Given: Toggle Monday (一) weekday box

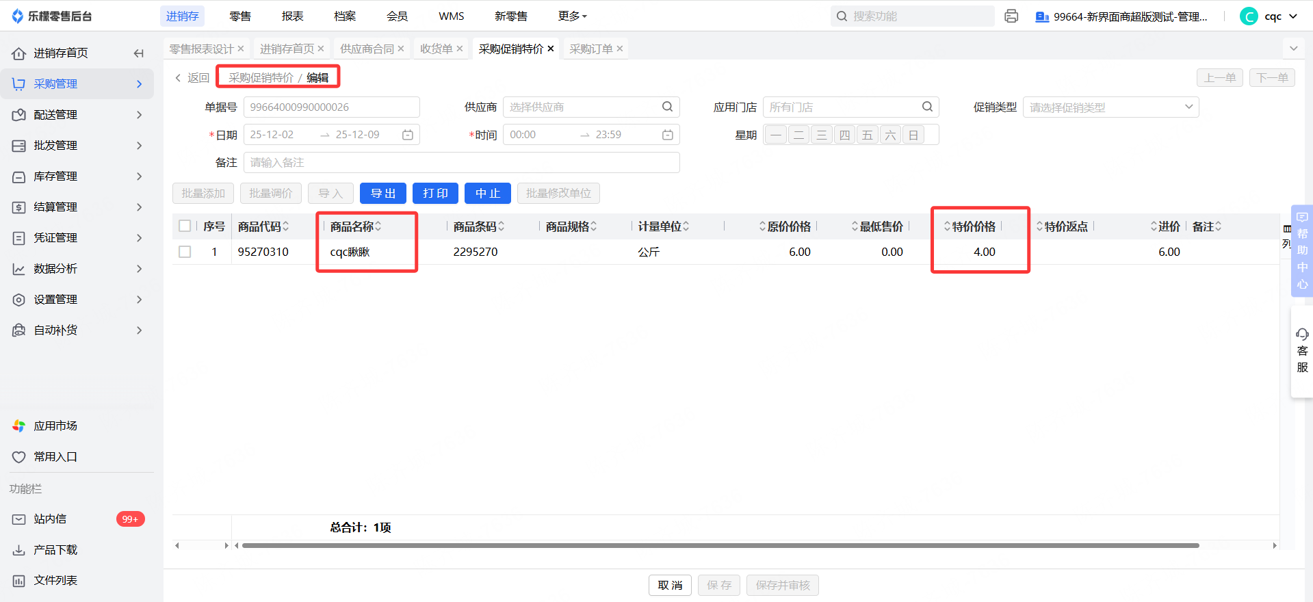Looking at the screenshot, I should pyautogui.click(x=776, y=135).
